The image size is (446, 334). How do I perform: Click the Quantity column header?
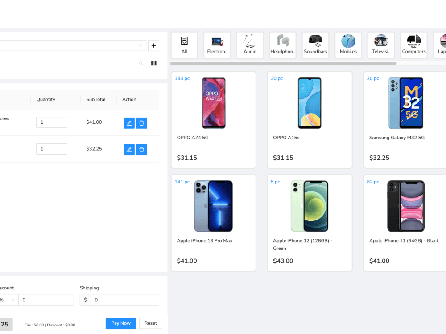(46, 99)
